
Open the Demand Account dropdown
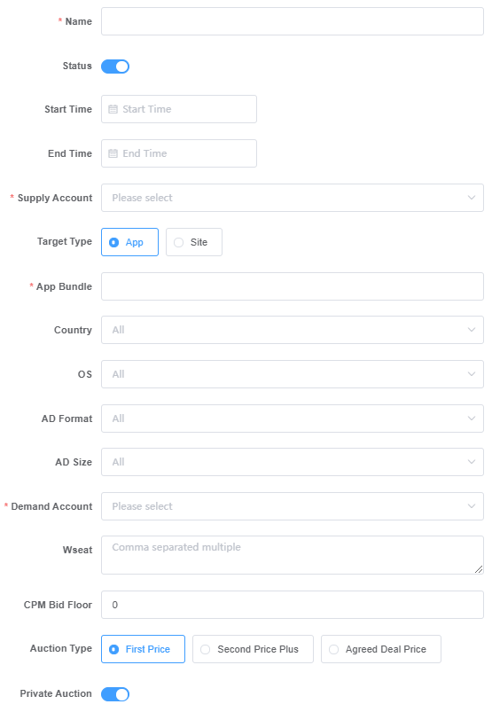point(293,506)
